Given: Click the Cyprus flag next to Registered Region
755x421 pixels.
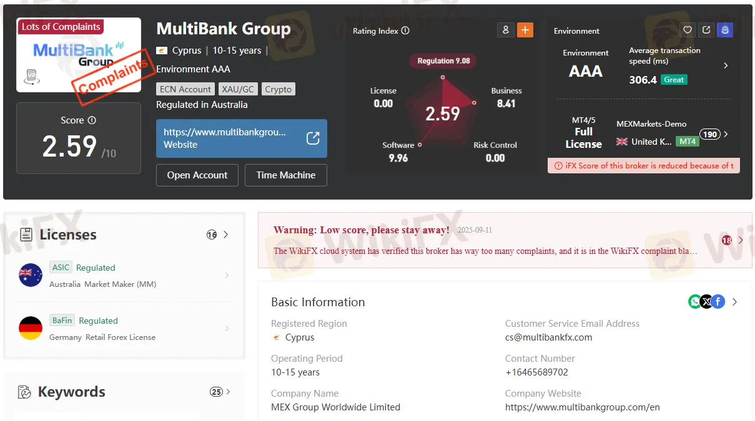Looking at the screenshot, I should point(277,337).
